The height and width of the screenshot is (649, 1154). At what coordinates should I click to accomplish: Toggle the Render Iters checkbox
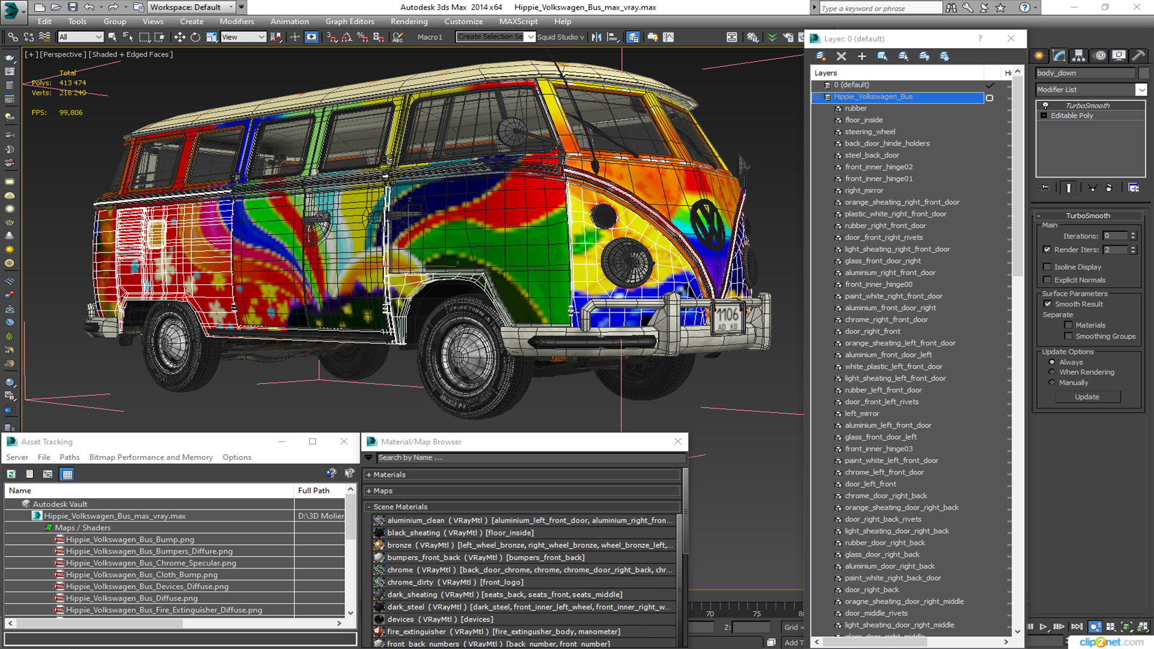click(x=1047, y=249)
